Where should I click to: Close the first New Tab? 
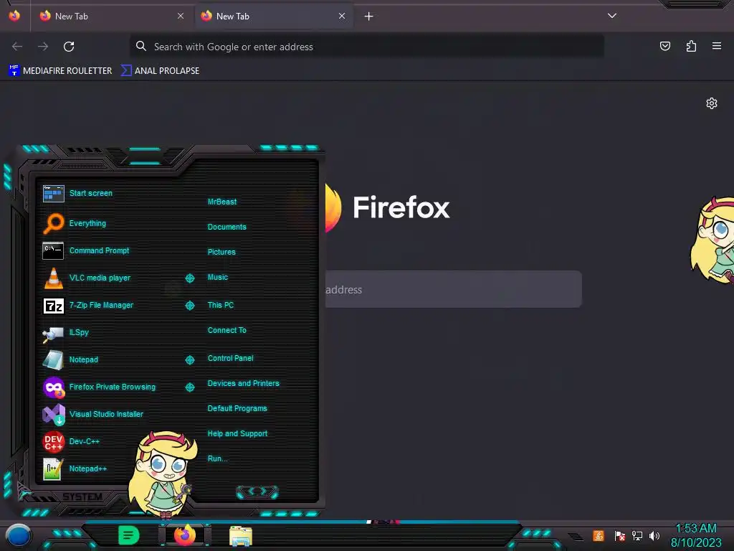pyautogui.click(x=181, y=16)
